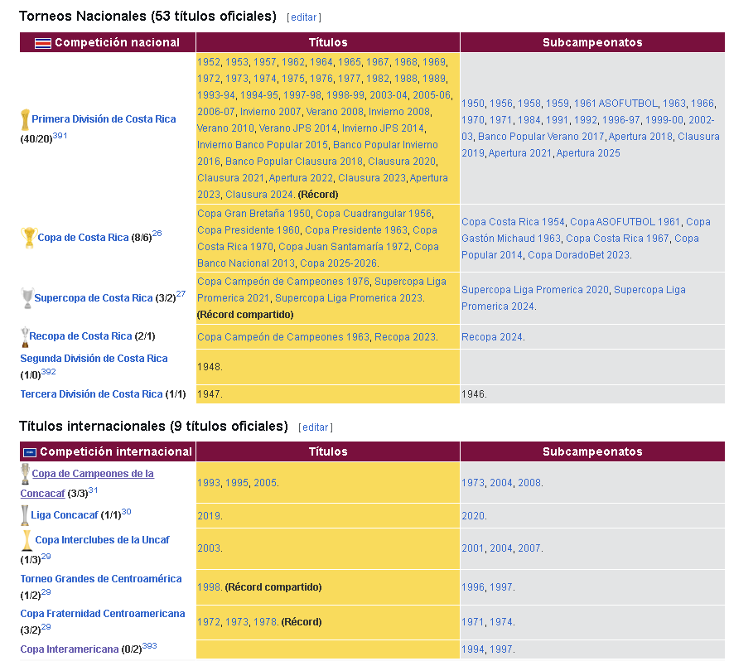
Task: Click the silver cup icon beside Supercopa de Costa Rica
Action: tap(27, 298)
